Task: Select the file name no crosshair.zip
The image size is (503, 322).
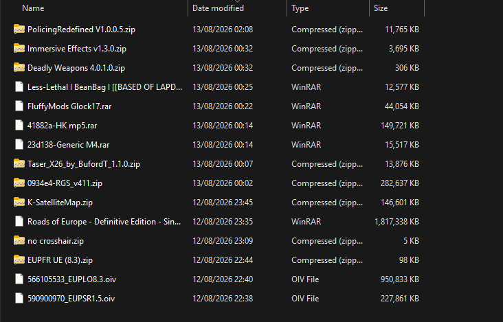Action: tap(56, 241)
